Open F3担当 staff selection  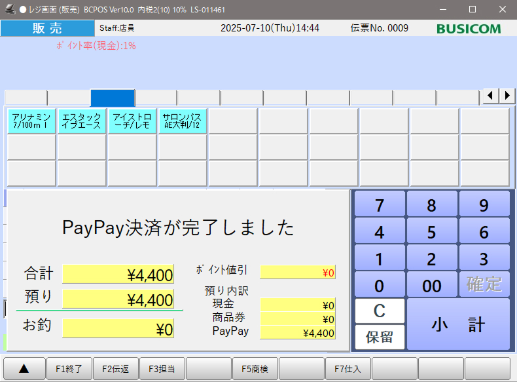pyautogui.click(x=162, y=369)
